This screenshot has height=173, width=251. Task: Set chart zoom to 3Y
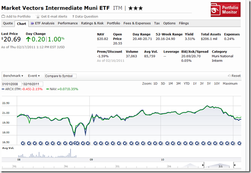[202, 84]
